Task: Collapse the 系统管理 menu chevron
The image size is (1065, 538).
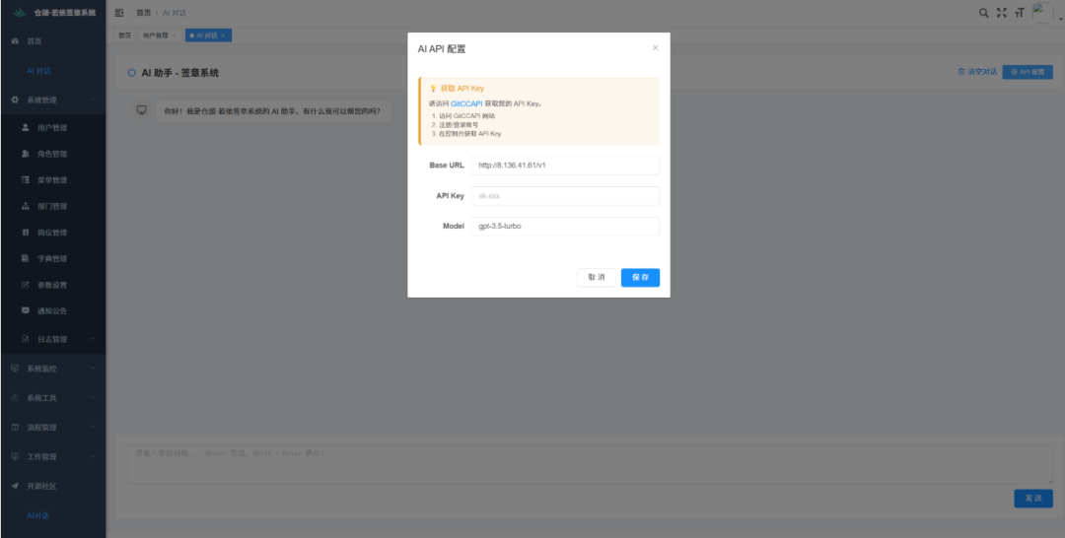Action: pyautogui.click(x=93, y=100)
